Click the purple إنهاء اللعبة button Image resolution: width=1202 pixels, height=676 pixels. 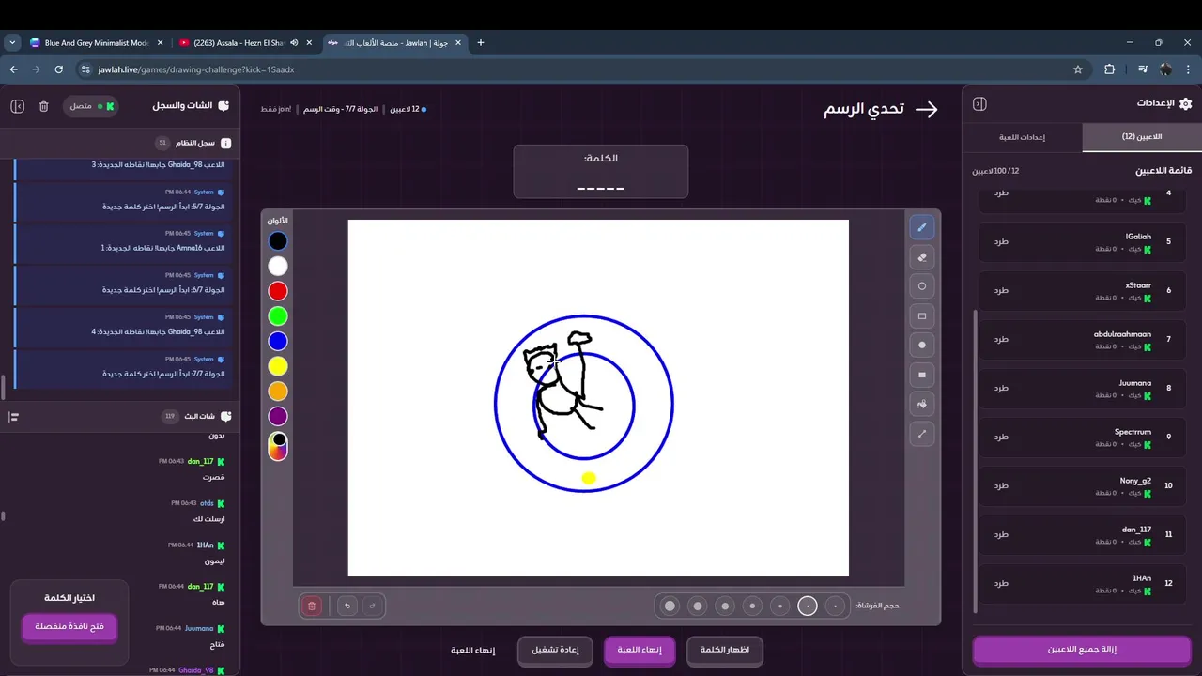pos(640,651)
